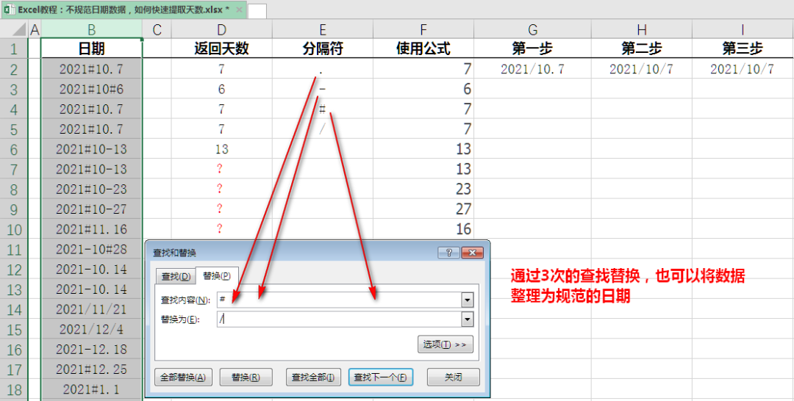794x401 pixels.
Task: Click cell I2 containing 2021/10/7
Action: pos(743,69)
